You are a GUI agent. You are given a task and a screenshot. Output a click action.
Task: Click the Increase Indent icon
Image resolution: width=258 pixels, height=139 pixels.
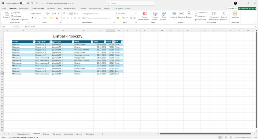point(79,18)
